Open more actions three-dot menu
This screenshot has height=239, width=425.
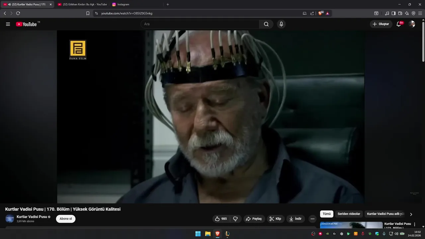[x=312, y=219]
